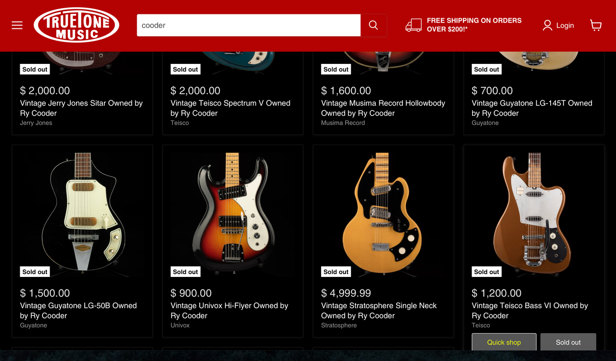
Task: Click Univox vendor name
Action: coord(180,325)
